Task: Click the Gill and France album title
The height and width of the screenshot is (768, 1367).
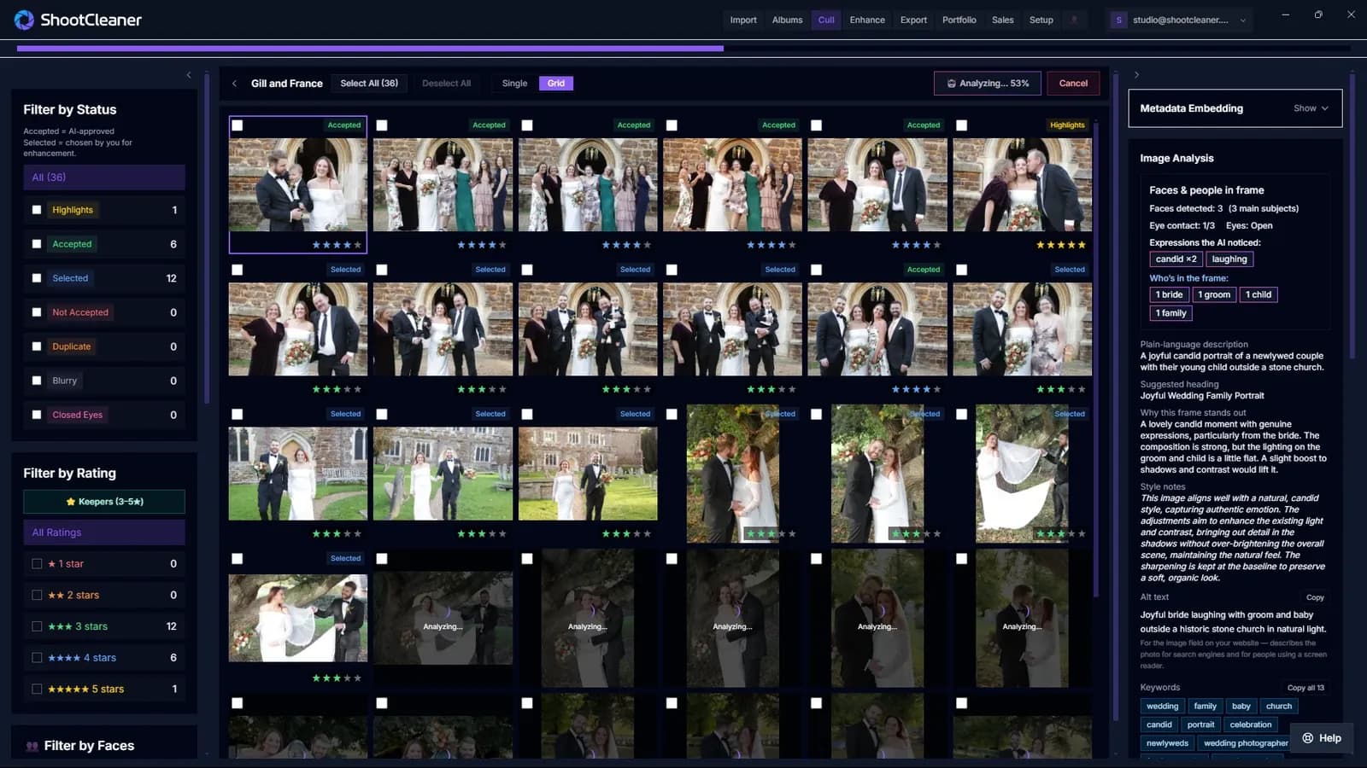Action: (x=287, y=84)
